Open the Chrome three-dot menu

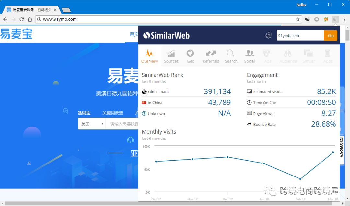[x=345, y=19]
